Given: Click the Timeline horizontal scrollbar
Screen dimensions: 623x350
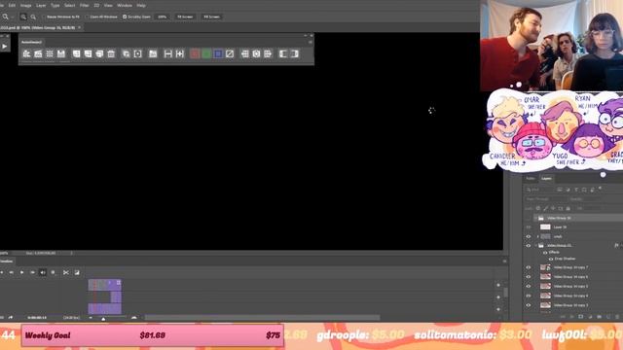Looking at the screenshot, I should coord(262,318).
